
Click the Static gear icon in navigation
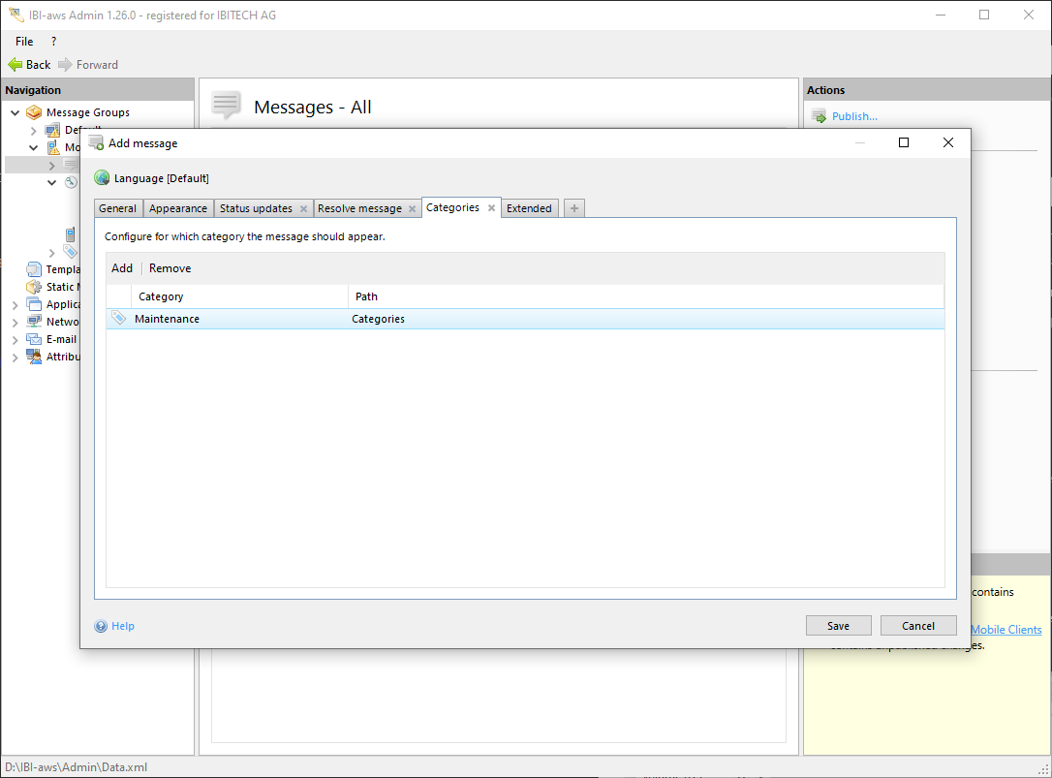34,287
